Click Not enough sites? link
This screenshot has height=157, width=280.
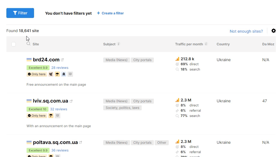[x=246, y=31]
